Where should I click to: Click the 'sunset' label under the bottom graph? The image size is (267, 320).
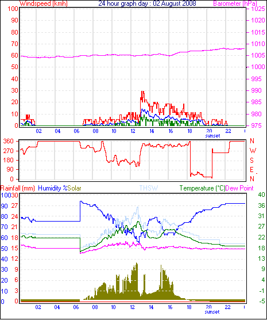(212, 312)
